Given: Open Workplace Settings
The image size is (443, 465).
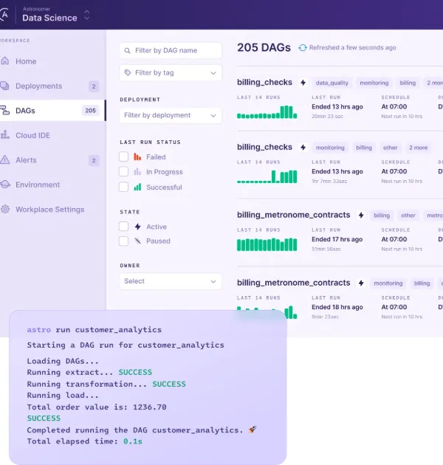Looking at the screenshot, I should point(50,210).
